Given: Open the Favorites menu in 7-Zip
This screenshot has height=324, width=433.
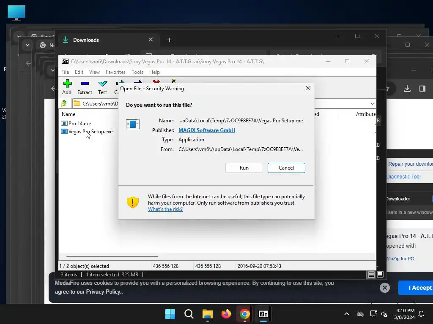Looking at the screenshot, I should [x=115, y=72].
